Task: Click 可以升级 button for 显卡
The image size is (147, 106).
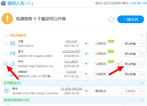Action: 130,54
